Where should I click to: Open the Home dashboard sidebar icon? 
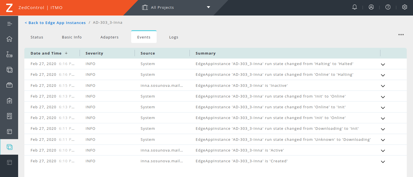[x=9, y=39]
